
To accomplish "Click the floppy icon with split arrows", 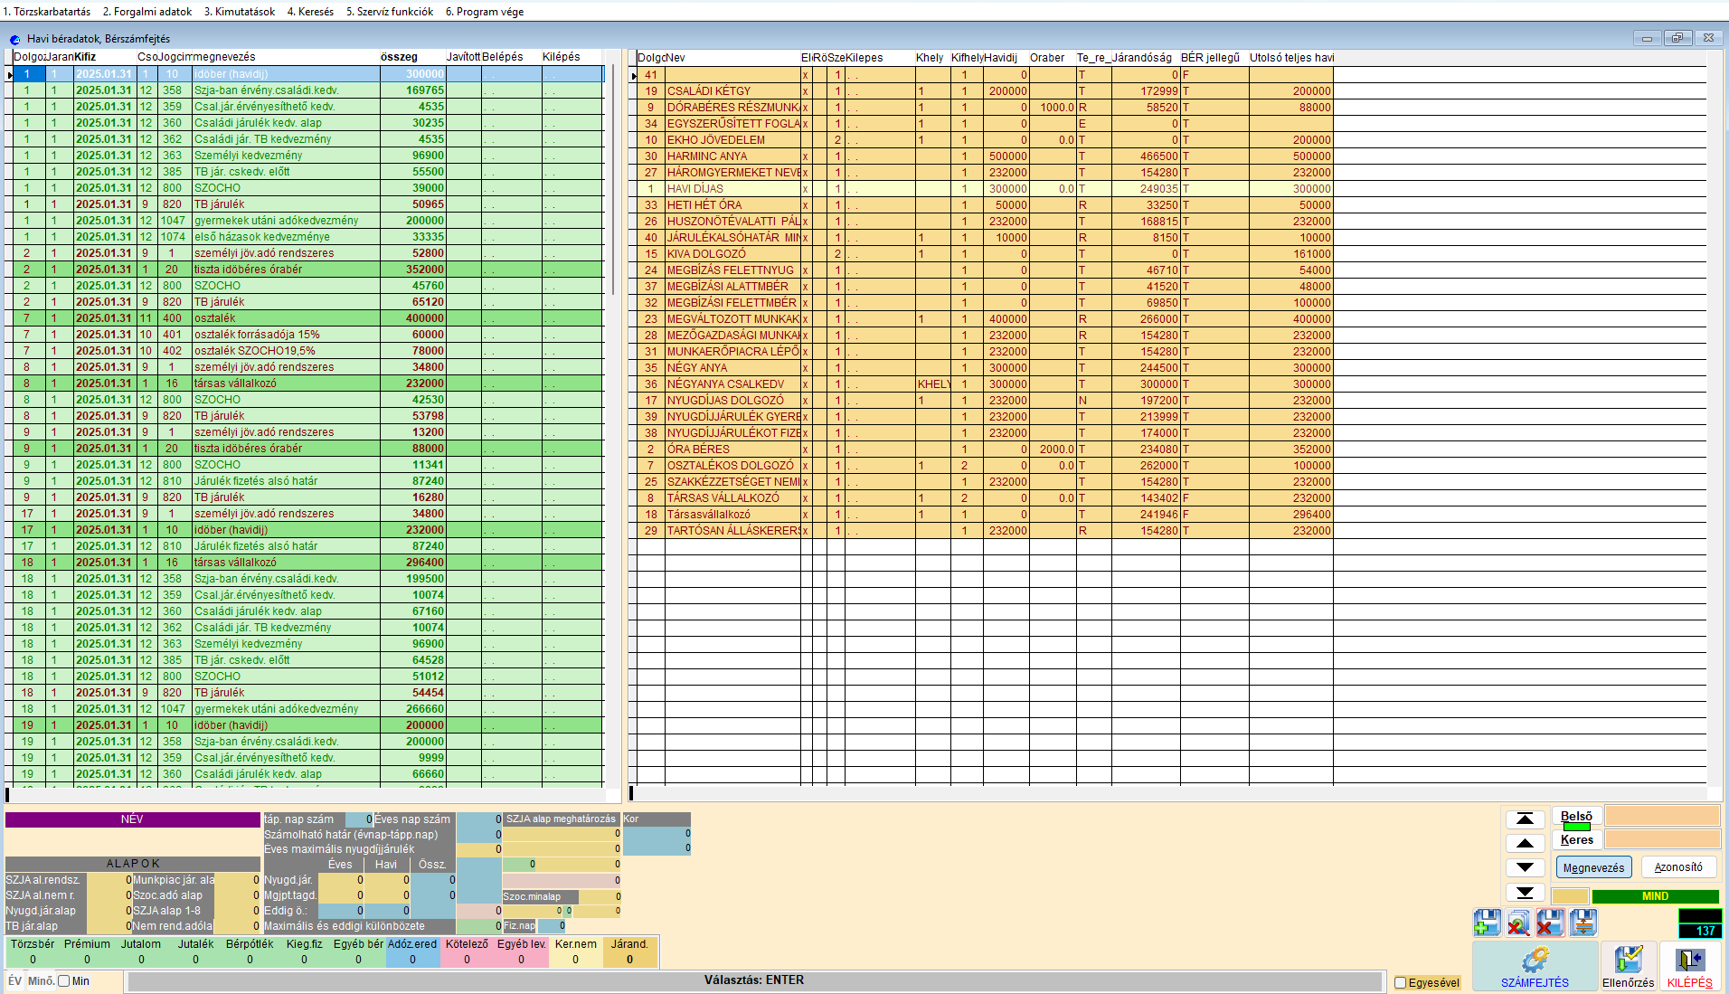I will [1583, 923].
